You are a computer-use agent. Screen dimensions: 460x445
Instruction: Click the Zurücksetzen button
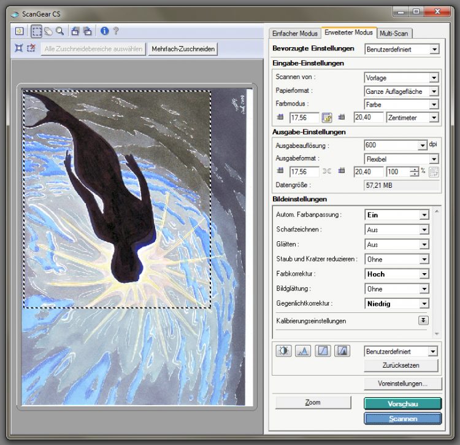(x=401, y=365)
